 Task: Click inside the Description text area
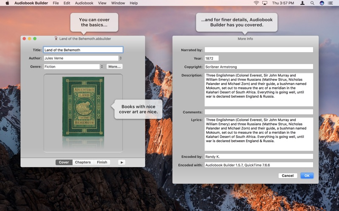click(x=259, y=89)
